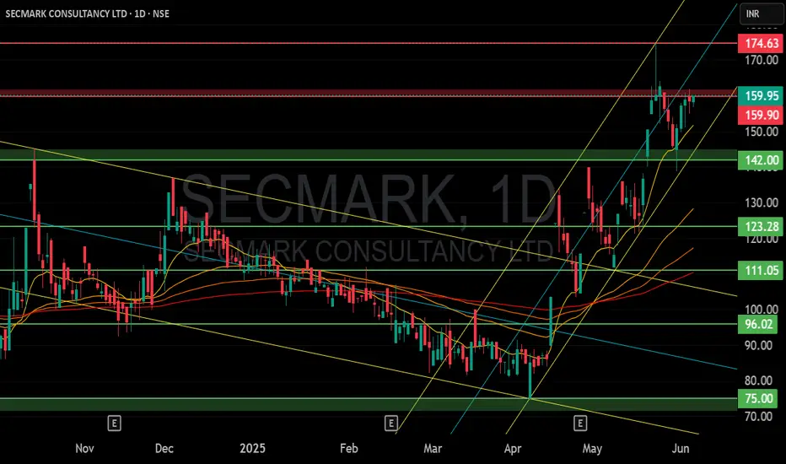Click the earnings marker near late April
This screenshot has height=464, width=786.
[x=580, y=424]
